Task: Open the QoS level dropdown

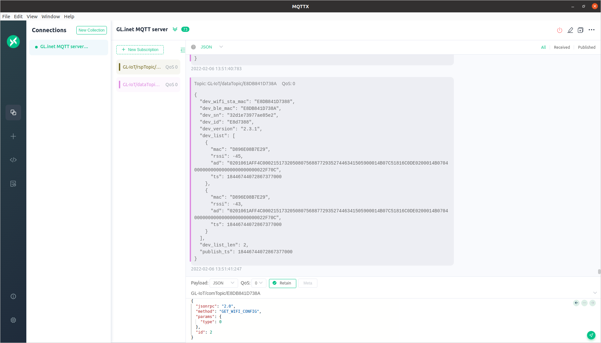Action: click(x=259, y=283)
